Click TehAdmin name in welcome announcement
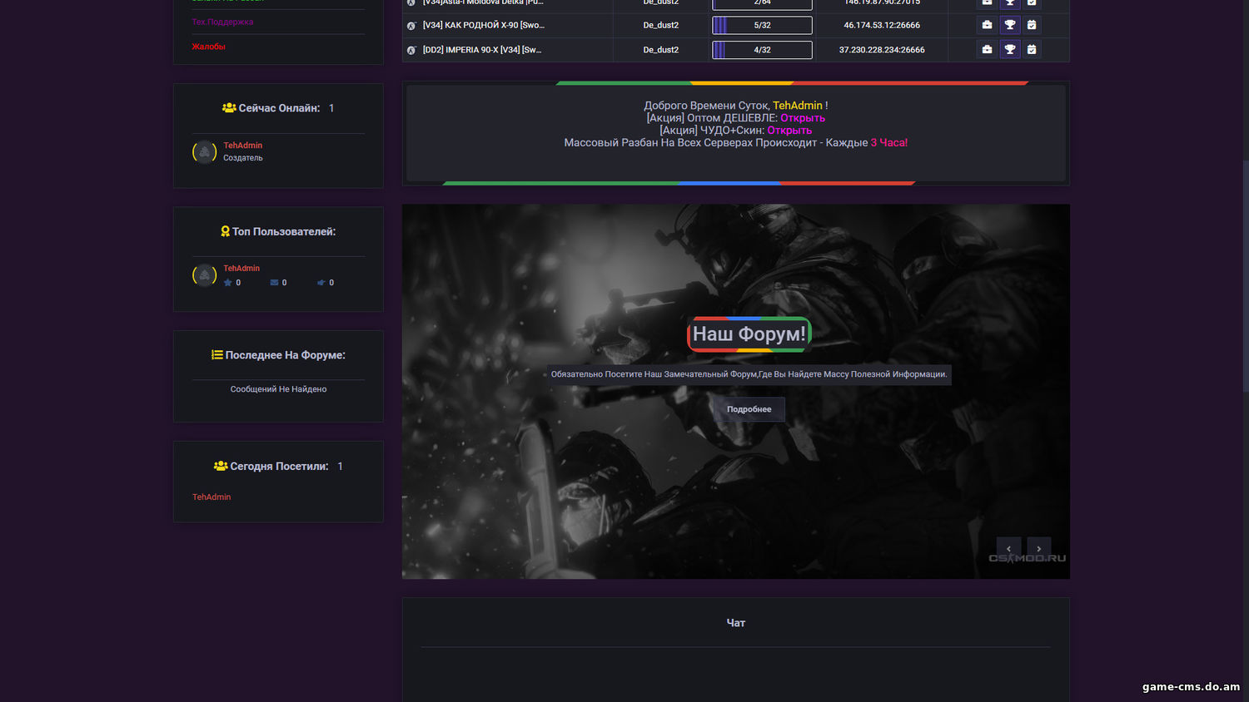1249x702 pixels. 798,106
